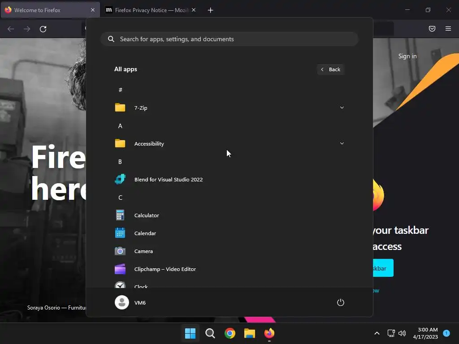Viewport: 459px width, 344px height.
Task: Click the VM6 user name
Action: [x=140, y=303]
